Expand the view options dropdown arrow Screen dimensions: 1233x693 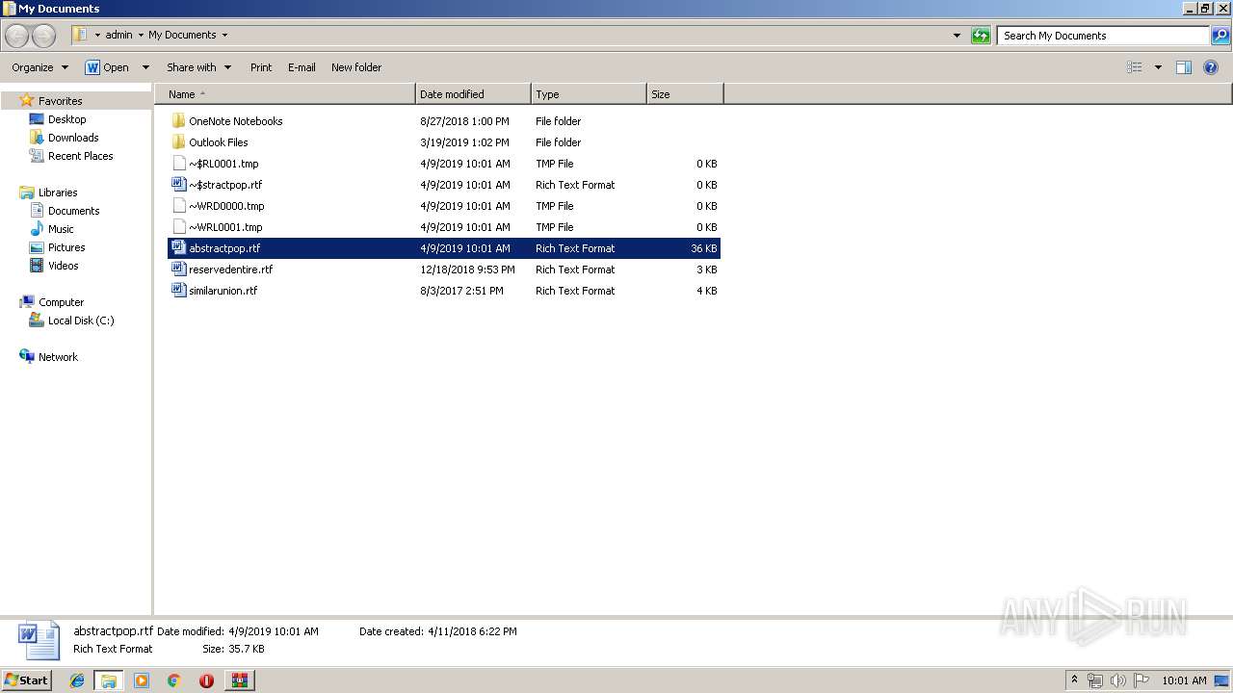click(x=1158, y=67)
